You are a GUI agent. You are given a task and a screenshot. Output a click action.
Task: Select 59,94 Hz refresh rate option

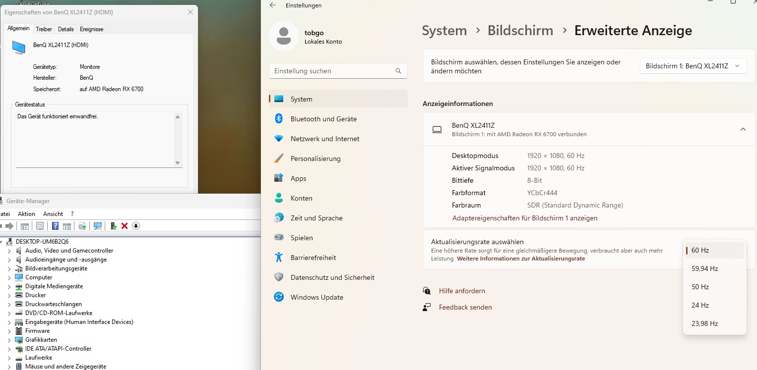tap(714, 268)
